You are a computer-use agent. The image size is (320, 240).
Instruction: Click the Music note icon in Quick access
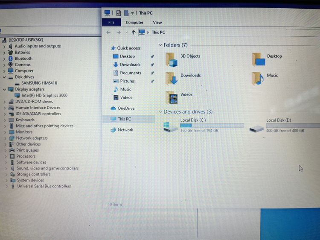click(116, 89)
